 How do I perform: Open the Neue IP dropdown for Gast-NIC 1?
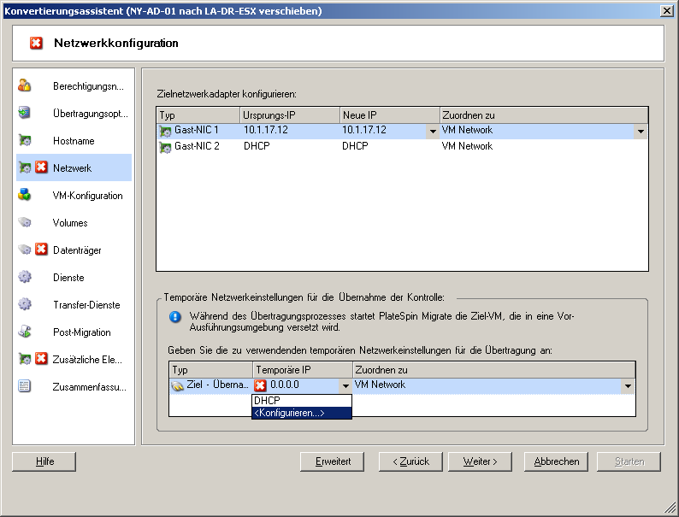pyautogui.click(x=432, y=131)
